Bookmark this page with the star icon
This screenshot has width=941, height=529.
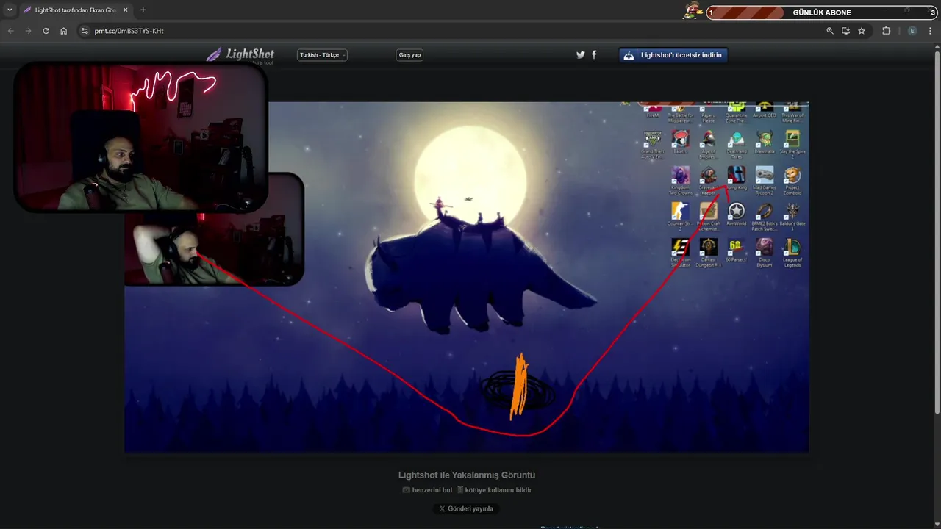tap(862, 31)
